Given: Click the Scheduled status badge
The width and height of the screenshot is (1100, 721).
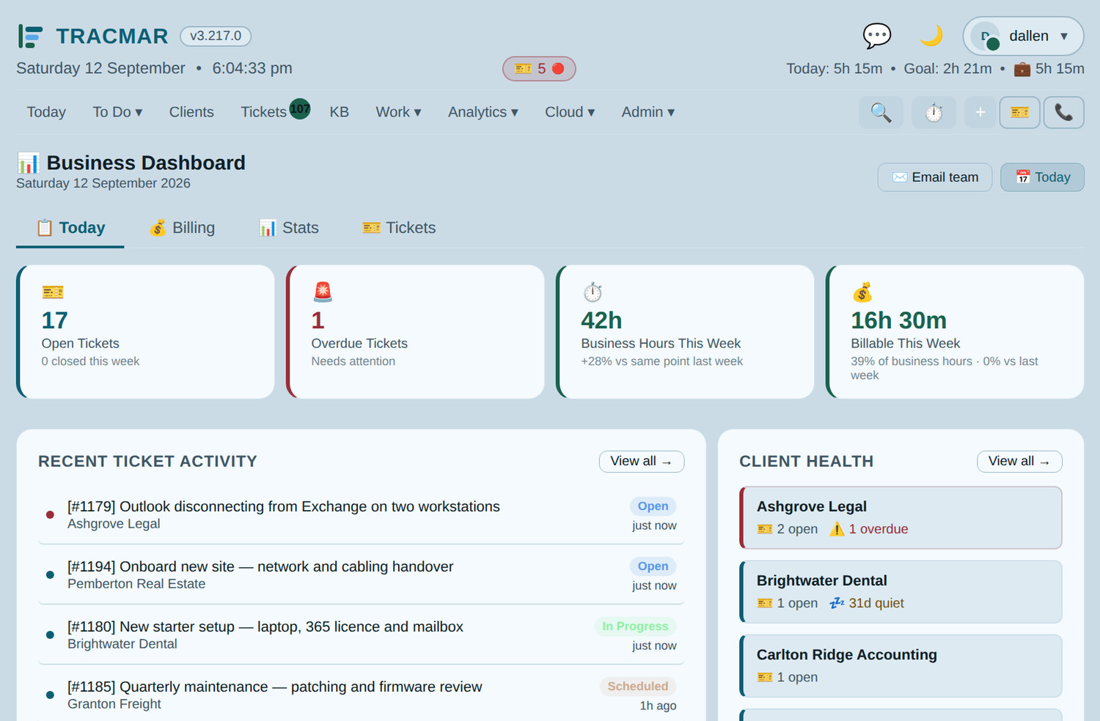Looking at the screenshot, I should [x=638, y=687].
